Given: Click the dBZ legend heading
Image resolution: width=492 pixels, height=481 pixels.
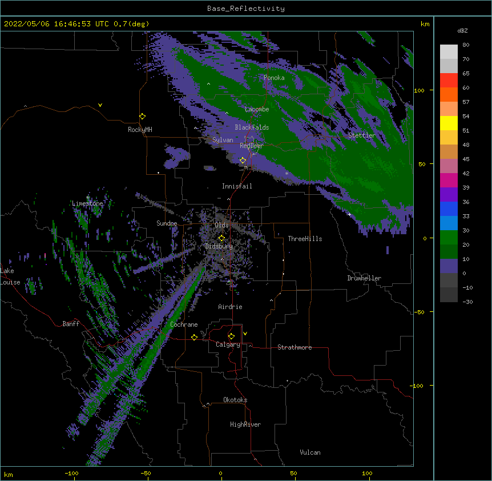Looking at the screenshot, I should point(462,30).
